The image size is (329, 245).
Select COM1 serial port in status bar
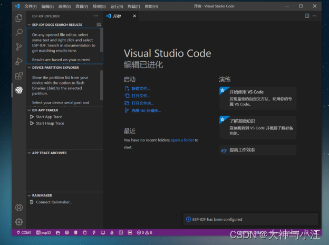coord(24,232)
